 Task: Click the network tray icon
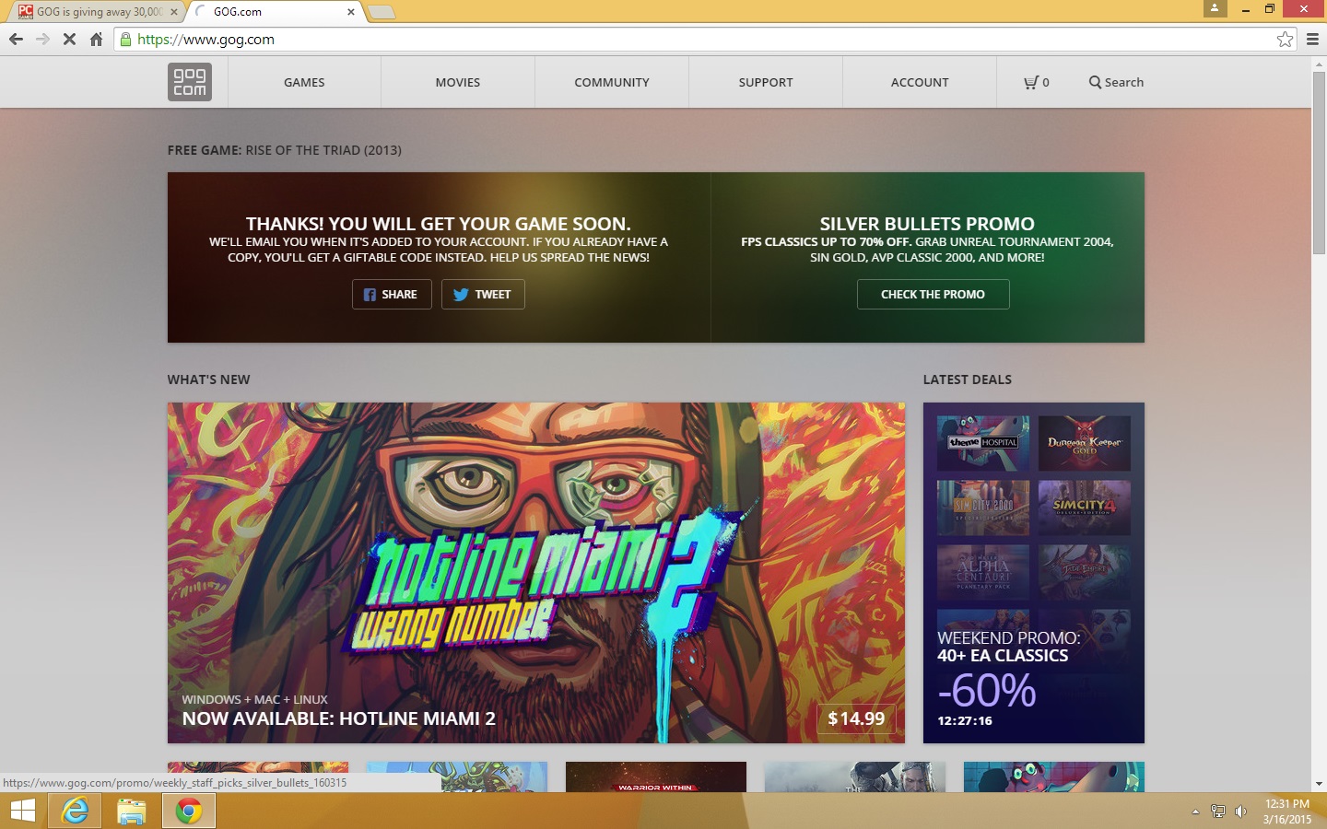tap(1217, 811)
